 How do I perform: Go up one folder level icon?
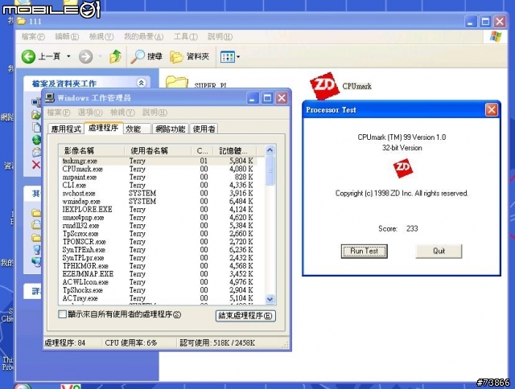point(115,56)
